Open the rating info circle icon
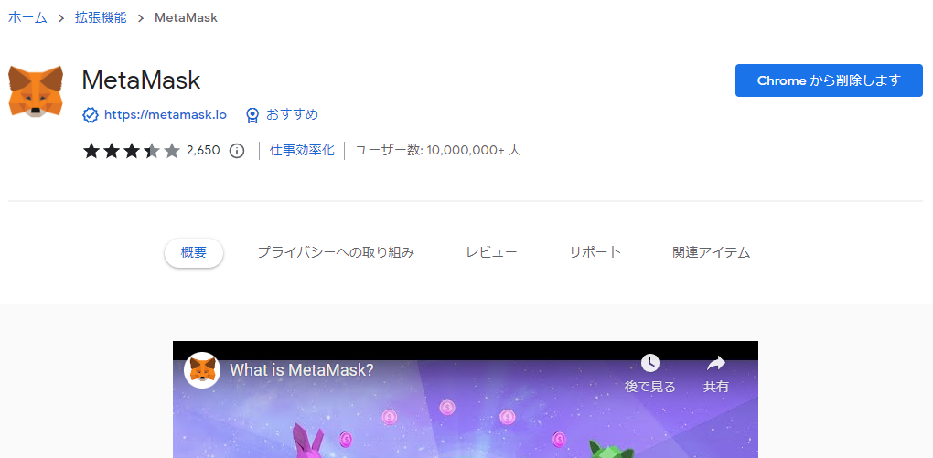 click(237, 151)
